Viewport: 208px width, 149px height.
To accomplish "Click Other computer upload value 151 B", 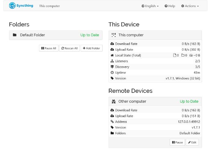I will tap(191, 116).
